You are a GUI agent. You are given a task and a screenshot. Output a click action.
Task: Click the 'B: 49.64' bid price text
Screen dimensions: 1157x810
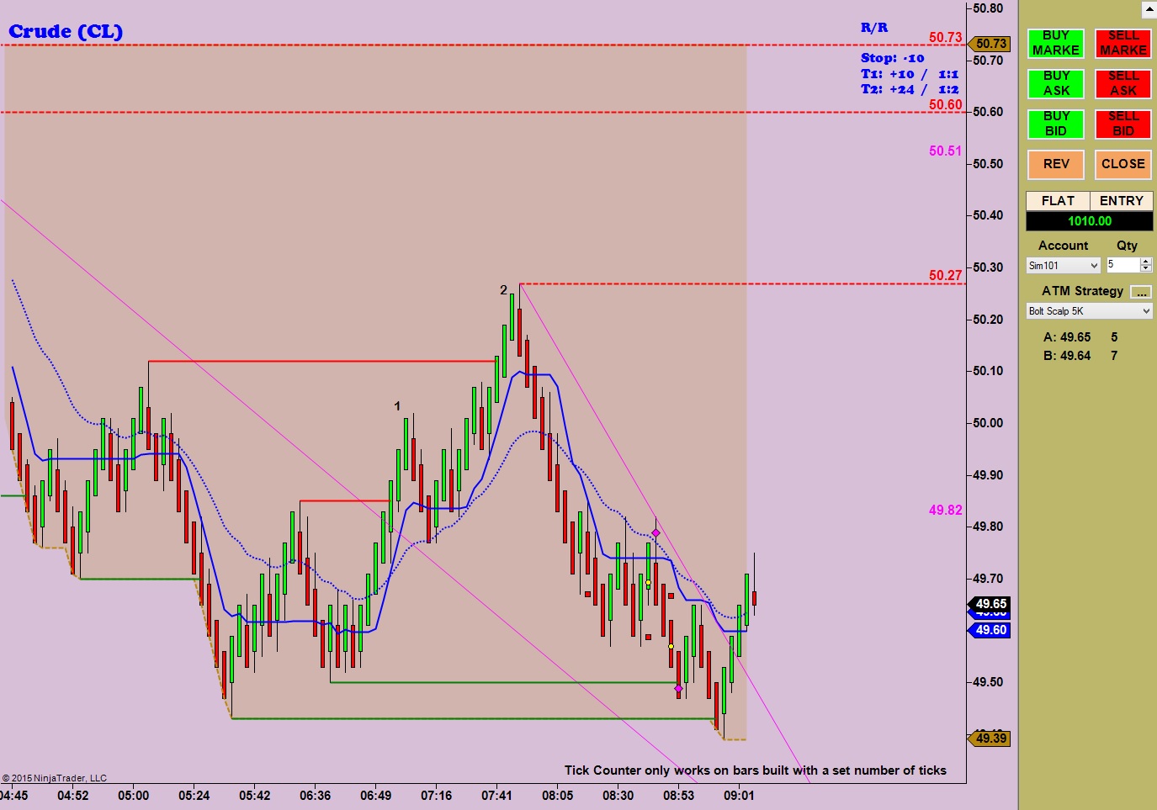[1067, 356]
